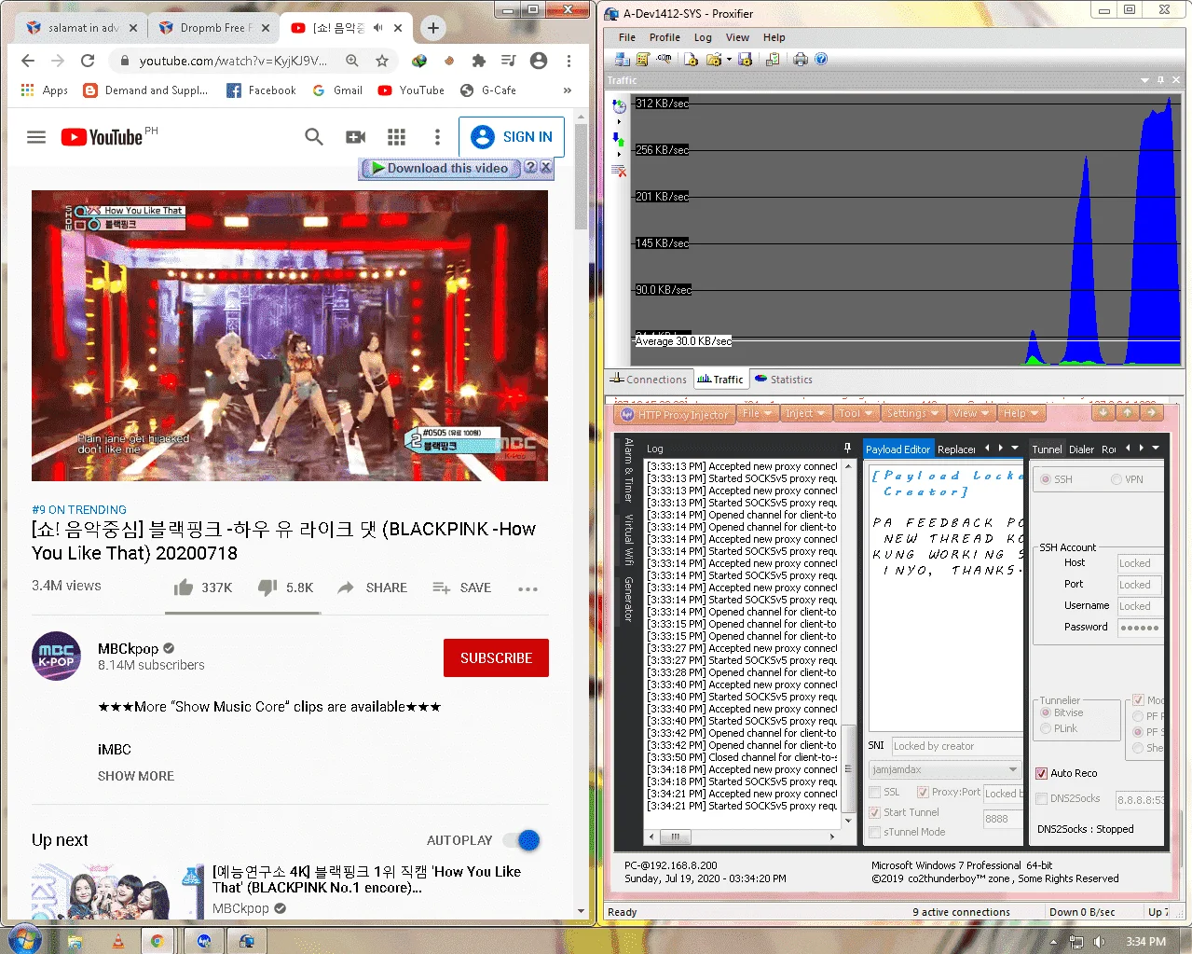Click Save Profile icon in Proxifier toolbar
The height and width of the screenshot is (954, 1192).
click(x=745, y=59)
